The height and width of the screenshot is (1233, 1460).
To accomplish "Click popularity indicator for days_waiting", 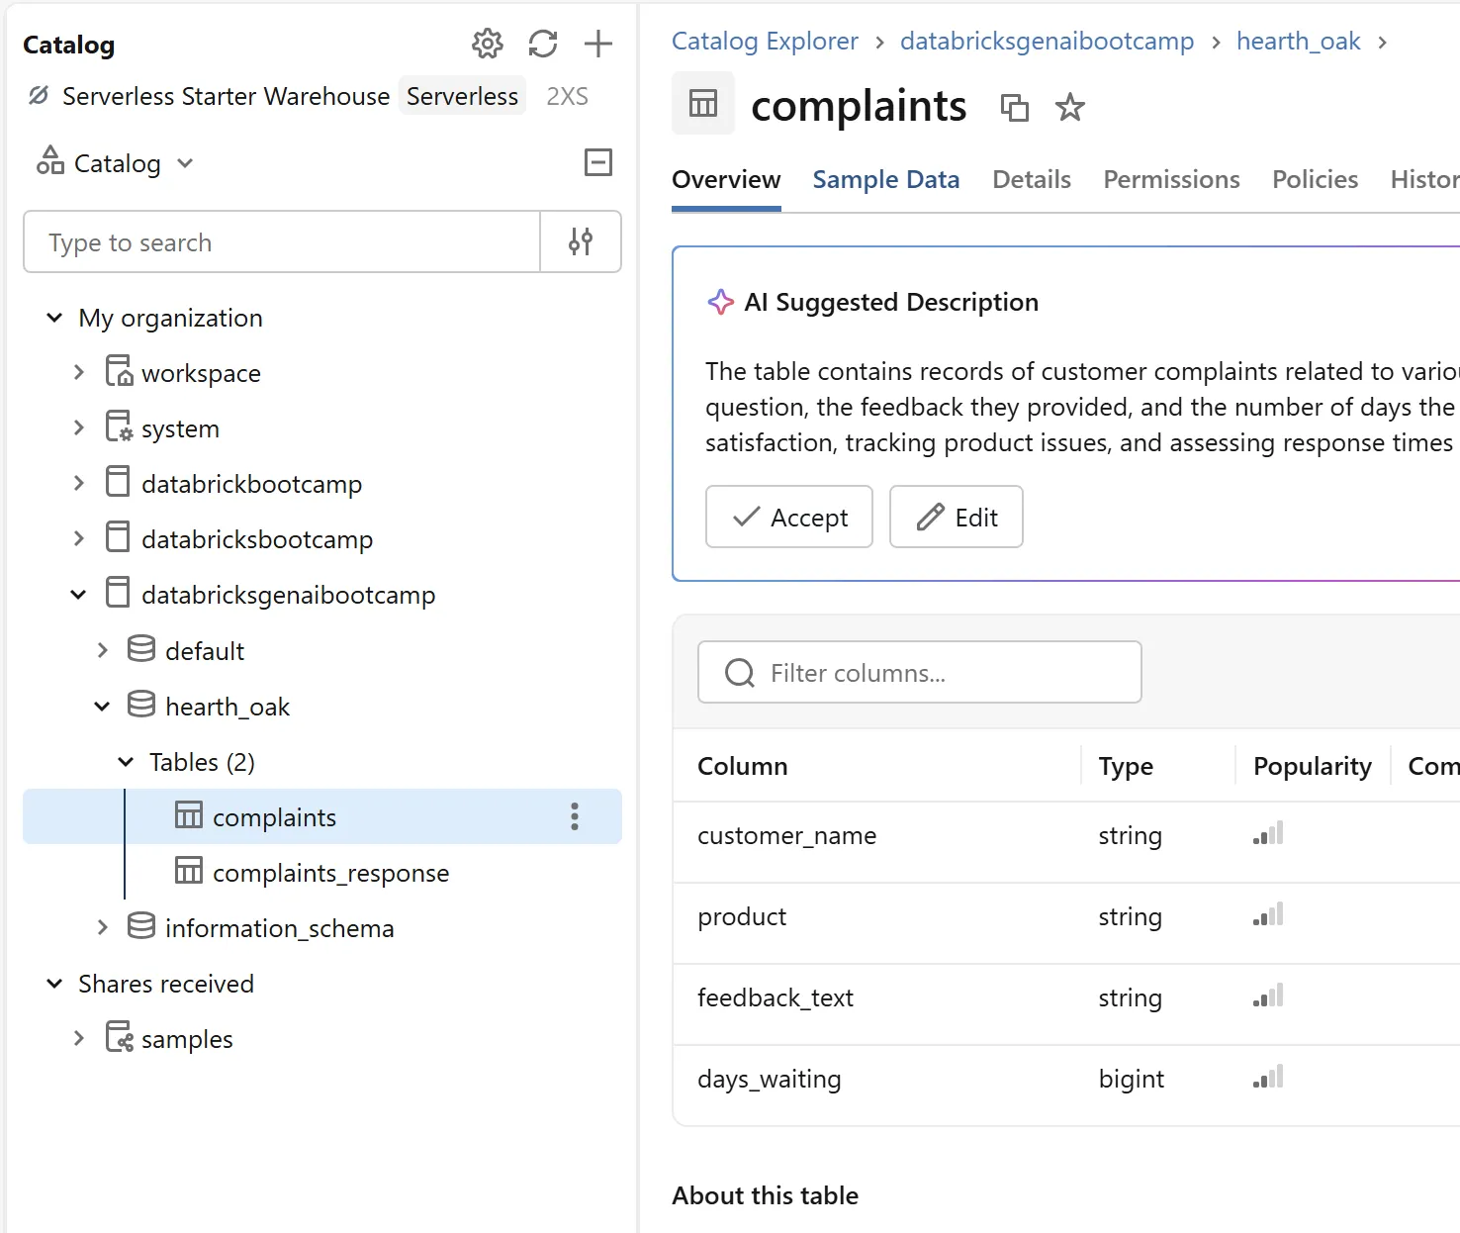I will coord(1268,1077).
